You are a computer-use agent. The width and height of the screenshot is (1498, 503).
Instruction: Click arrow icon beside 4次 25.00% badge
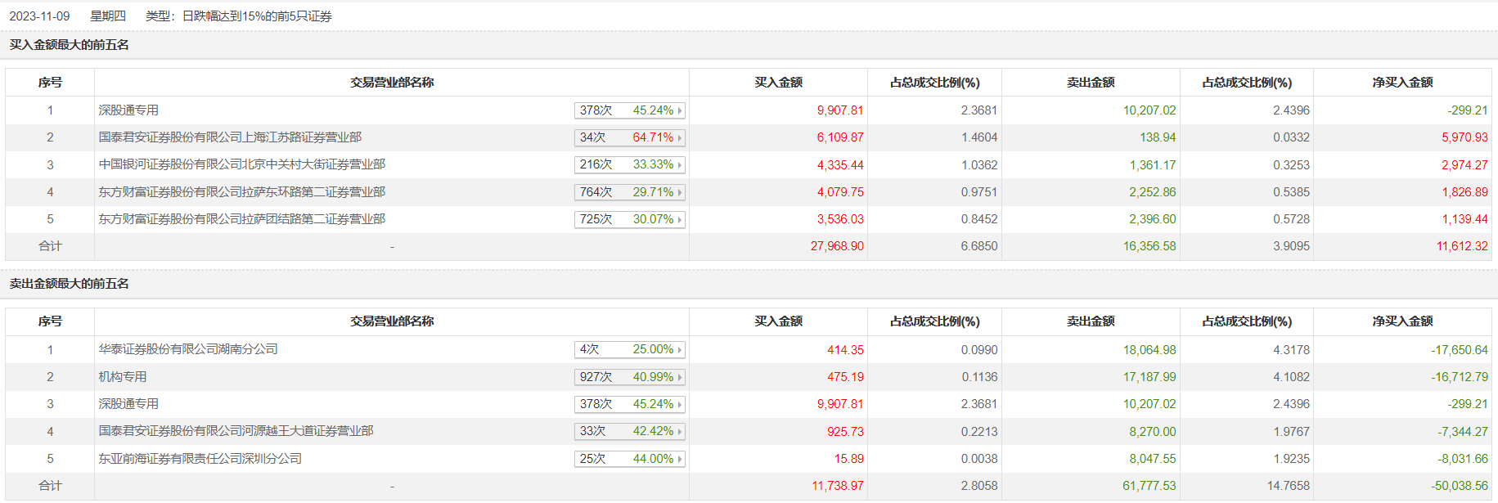click(x=679, y=350)
